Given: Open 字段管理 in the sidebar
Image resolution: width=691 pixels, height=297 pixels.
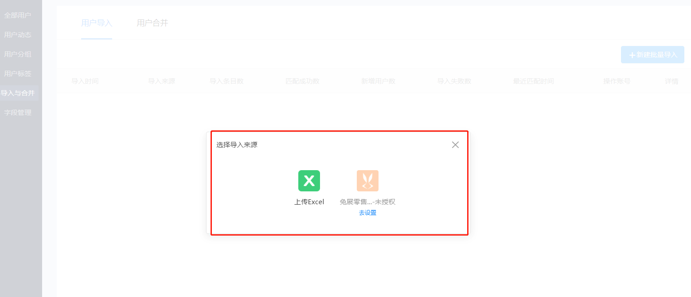Looking at the screenshot, I should (x=18, y=113).
